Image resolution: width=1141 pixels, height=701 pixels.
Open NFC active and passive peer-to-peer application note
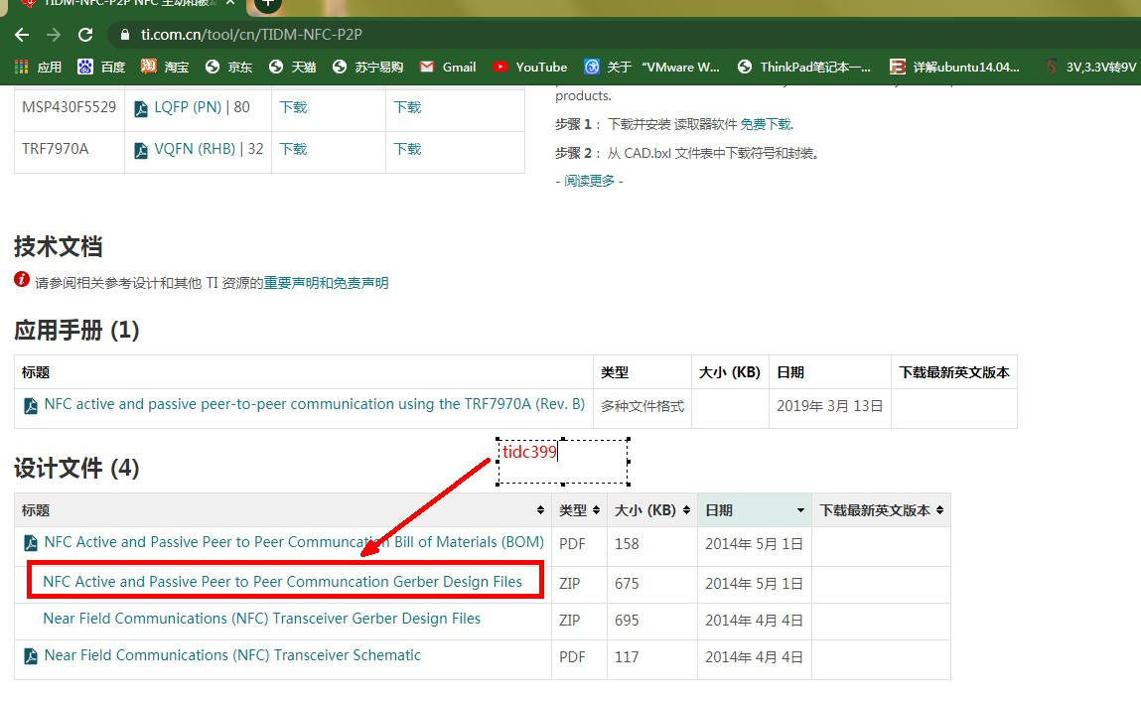315,404
